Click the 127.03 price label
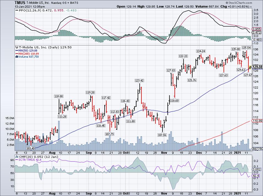Image resolution: width=263 pixels, height=196 pixels. tap(171, 71)
